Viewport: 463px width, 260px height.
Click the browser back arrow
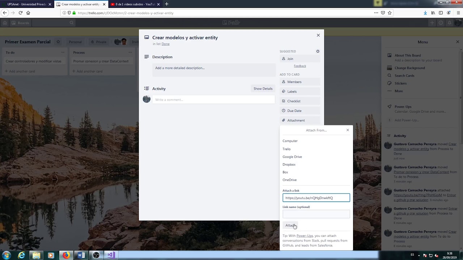pyautogui.click(x=5, y=13)
